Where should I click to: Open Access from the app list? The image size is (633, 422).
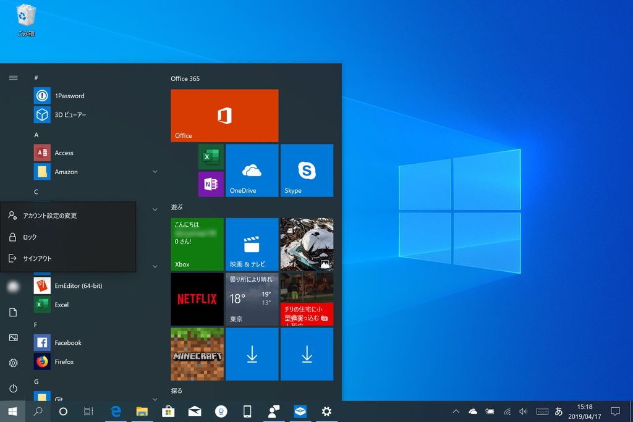[x=94, y=153]
